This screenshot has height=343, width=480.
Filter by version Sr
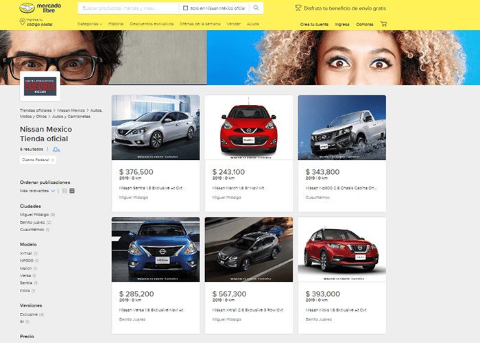(25, 322)
